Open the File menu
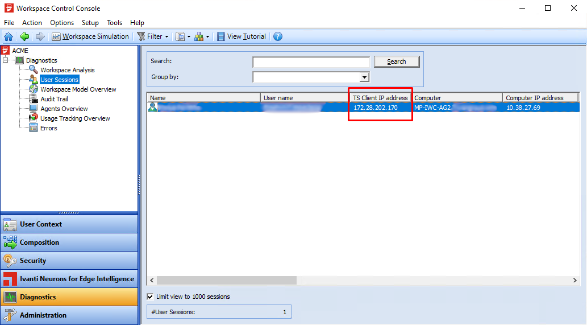 (x=9, y=23)
